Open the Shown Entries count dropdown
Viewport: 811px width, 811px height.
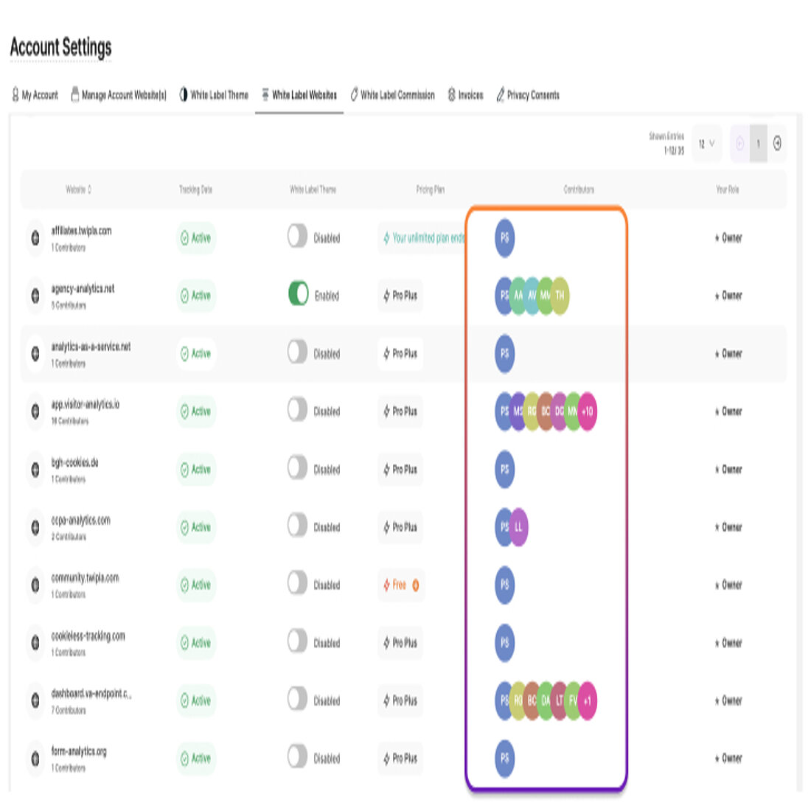pos(706,144)
